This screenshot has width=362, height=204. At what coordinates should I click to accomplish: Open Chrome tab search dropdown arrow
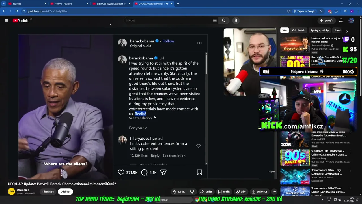pyautogui.click(x=4, y=4)
